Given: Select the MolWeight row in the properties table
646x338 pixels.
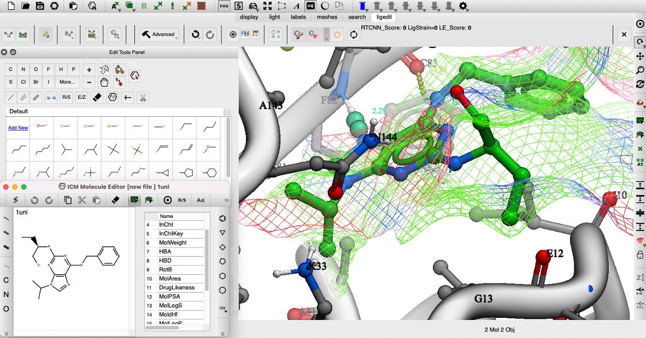Looking at the screenshot, I should point(174,242).
